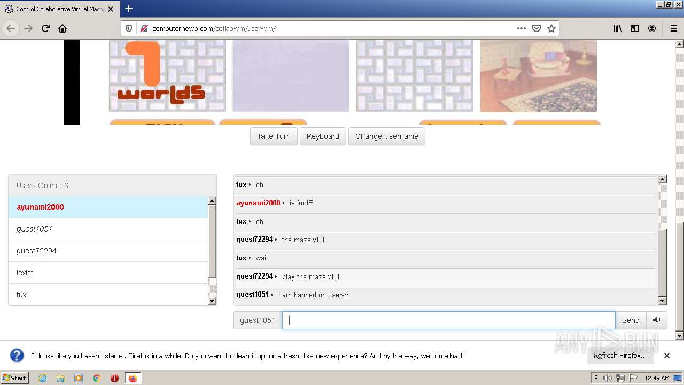This screenshot has width=684, height=385.
Task: Switch to Firefox taskbar button
Action: point(133,378)
